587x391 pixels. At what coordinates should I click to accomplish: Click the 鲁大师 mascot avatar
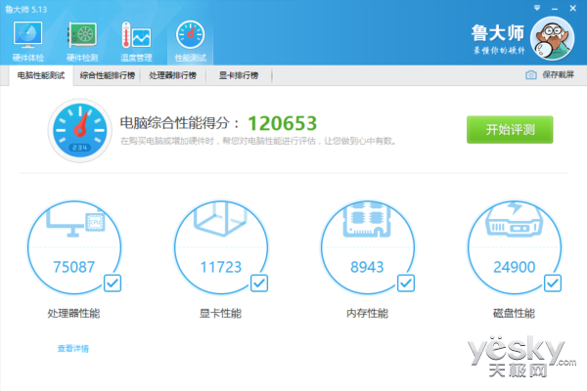552,38
